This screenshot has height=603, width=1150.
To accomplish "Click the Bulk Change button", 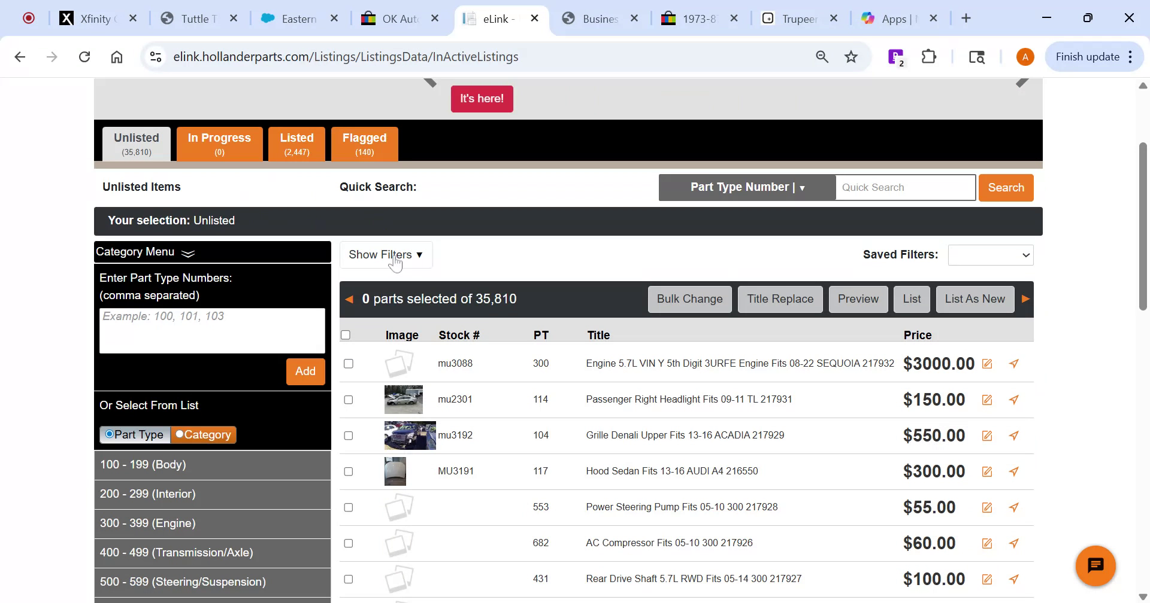I will tap(689, 299).
